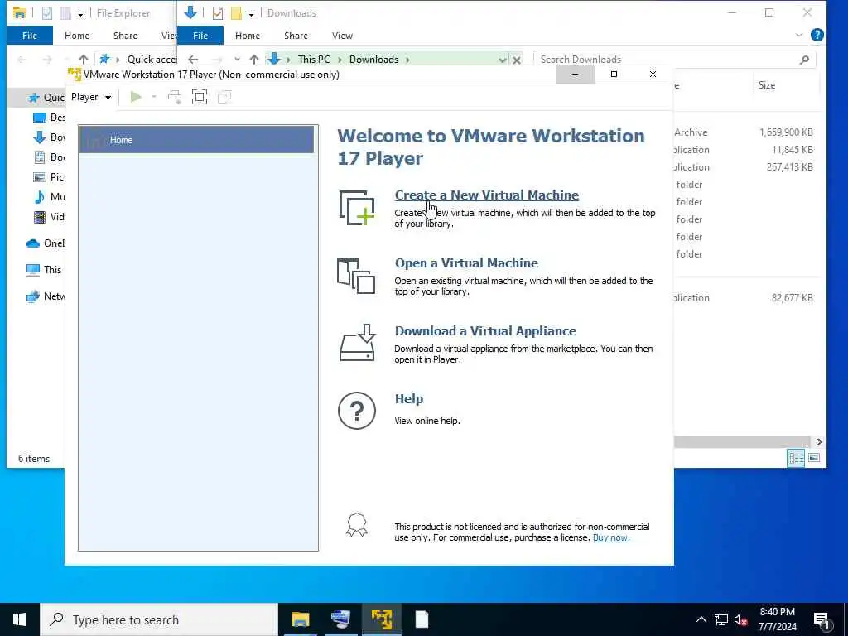Click the license ribbon badge icon

click(x=356, y=524)
